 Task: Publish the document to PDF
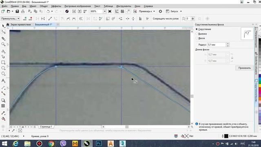click(85, 11)
